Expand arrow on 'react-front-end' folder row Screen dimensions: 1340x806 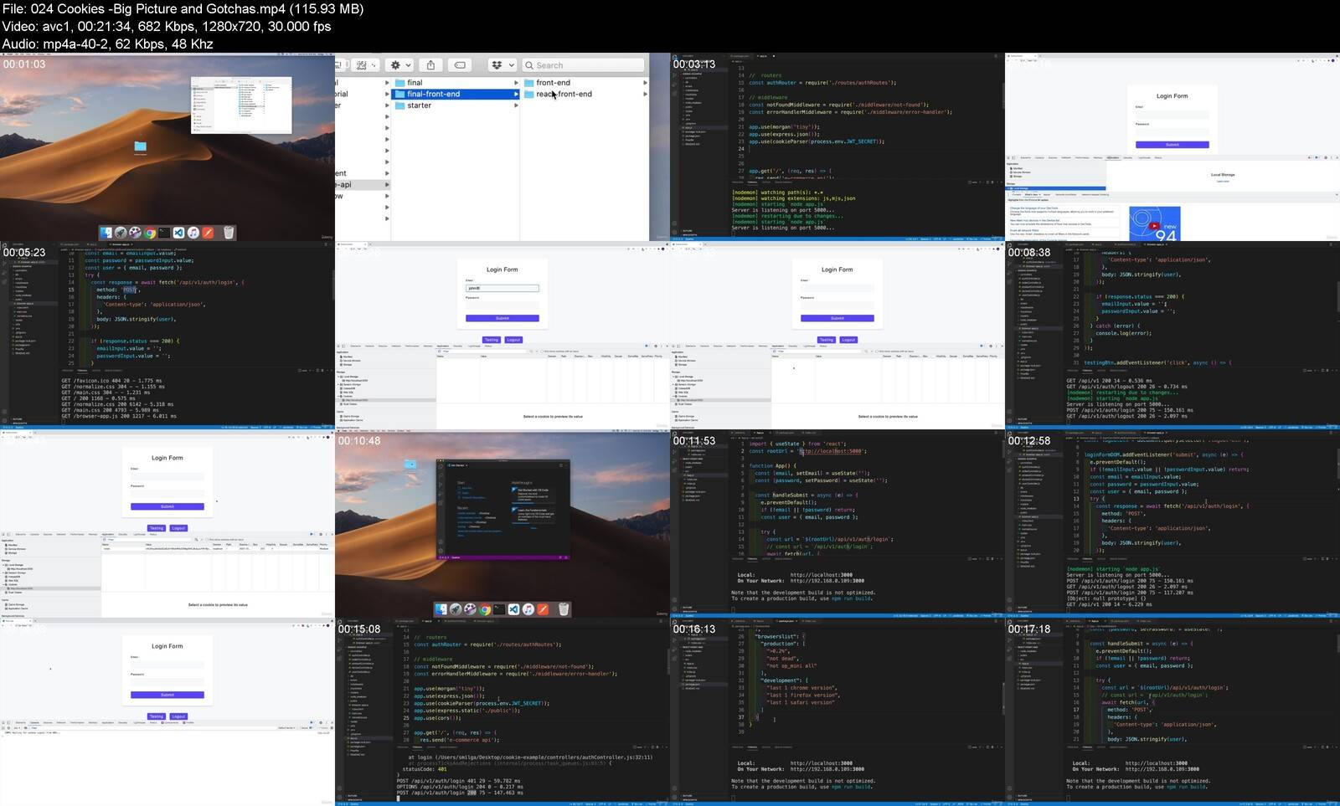click(645, 94)
